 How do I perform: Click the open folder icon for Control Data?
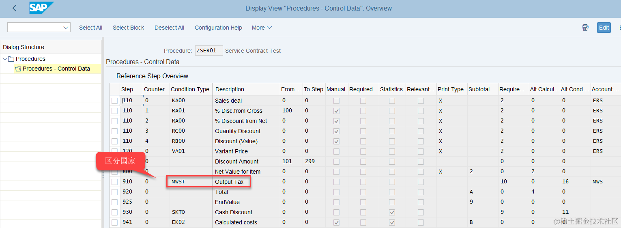point(18,69)
